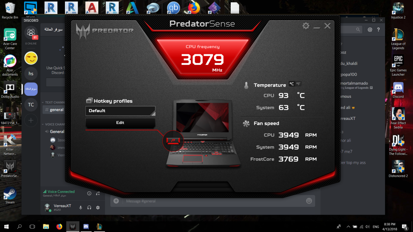Select the TC Discord server
The height and width of the screenshot is (232, 413).
[x=31, y=105]
